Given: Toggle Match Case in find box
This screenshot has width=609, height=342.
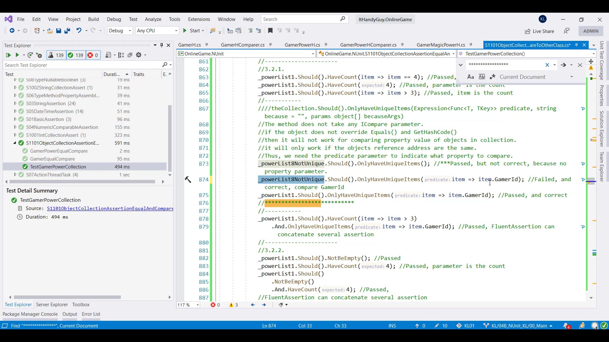Looking at the screenshot, I should (470, 77).
